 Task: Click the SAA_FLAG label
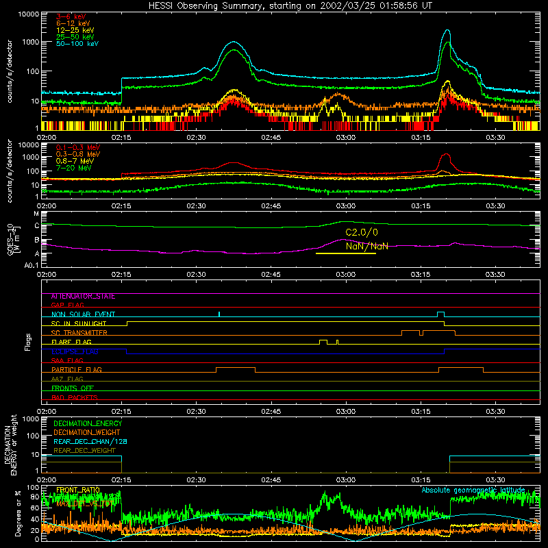pyautogui.click(x=67, y=360)
